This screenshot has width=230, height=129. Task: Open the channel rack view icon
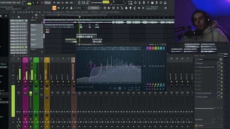(114, 8)
